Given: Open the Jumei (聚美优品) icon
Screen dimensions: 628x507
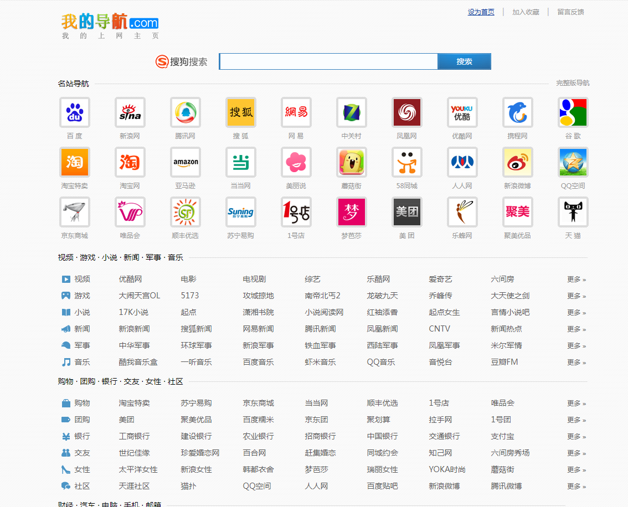Looking at the screenshot, I should coord(517,212).
